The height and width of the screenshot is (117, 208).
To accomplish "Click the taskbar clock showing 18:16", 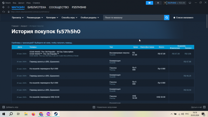I will click(195, 114).
